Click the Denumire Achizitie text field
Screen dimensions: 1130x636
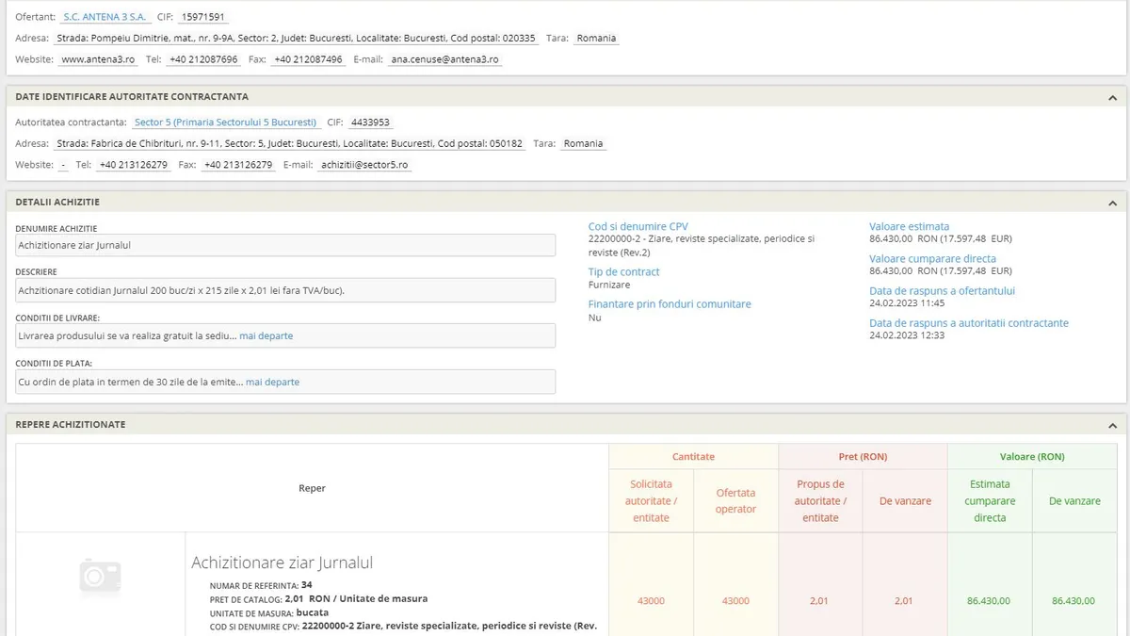tap(285, 245)
